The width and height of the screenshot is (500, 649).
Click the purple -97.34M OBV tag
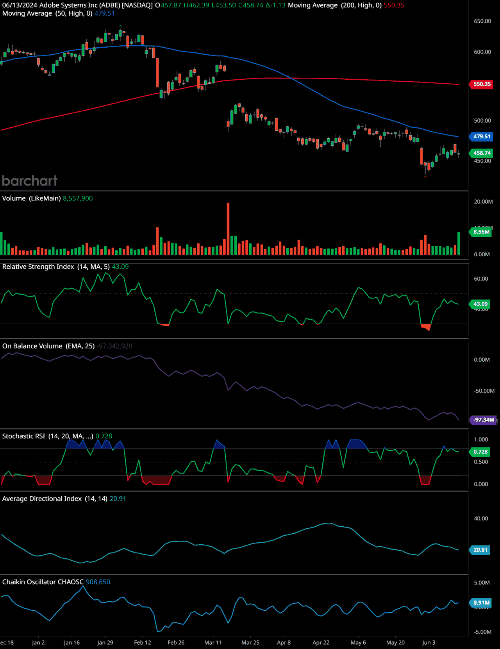(x=484, y=420)
